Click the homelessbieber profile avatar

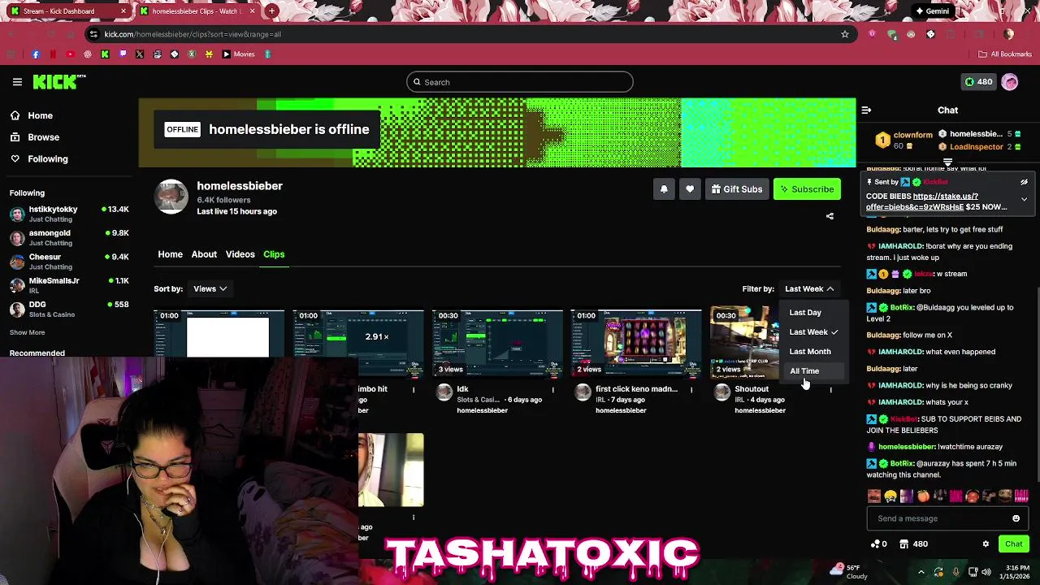[x=171, y=197]
